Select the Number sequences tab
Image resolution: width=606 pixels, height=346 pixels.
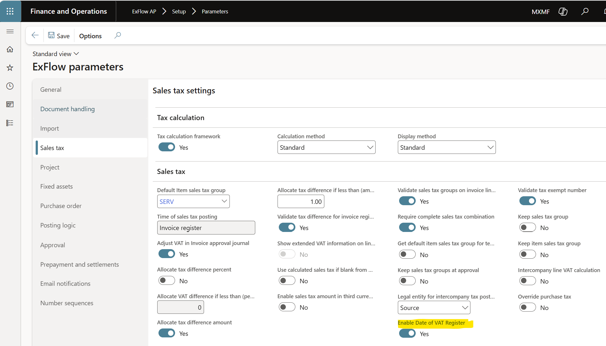pyautogui.click(x=90, y=303)
